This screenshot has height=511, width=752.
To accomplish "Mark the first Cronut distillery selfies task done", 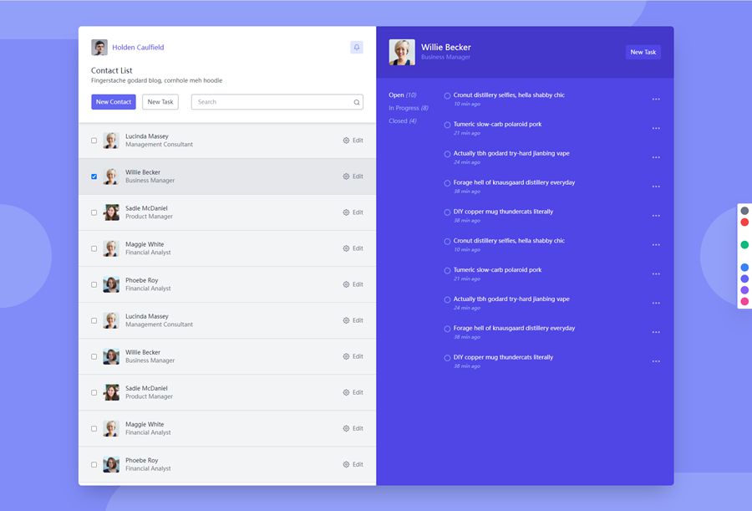I will pyautogui.click(x=447, y=95).
